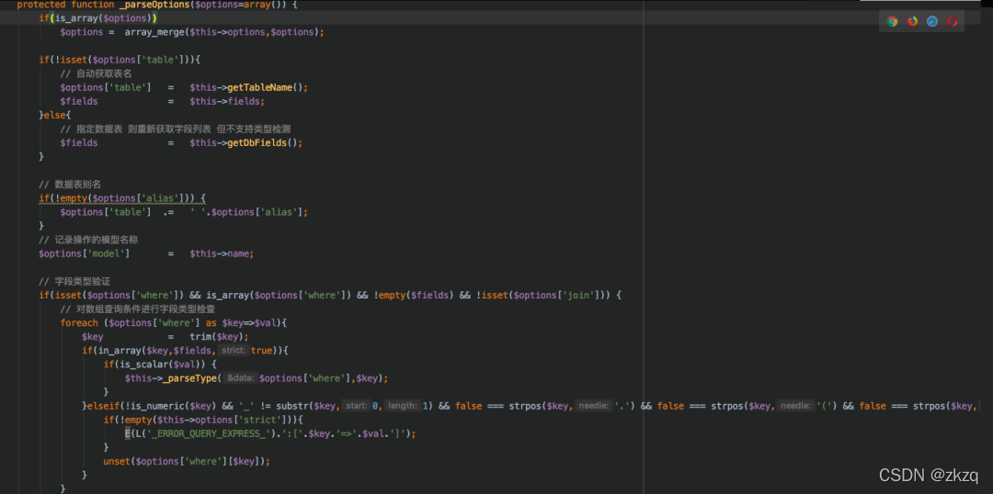Click the comment 自动获取表名
This screenshot has width=993, height=494.
pyautogui.click(x=96, y=73)
